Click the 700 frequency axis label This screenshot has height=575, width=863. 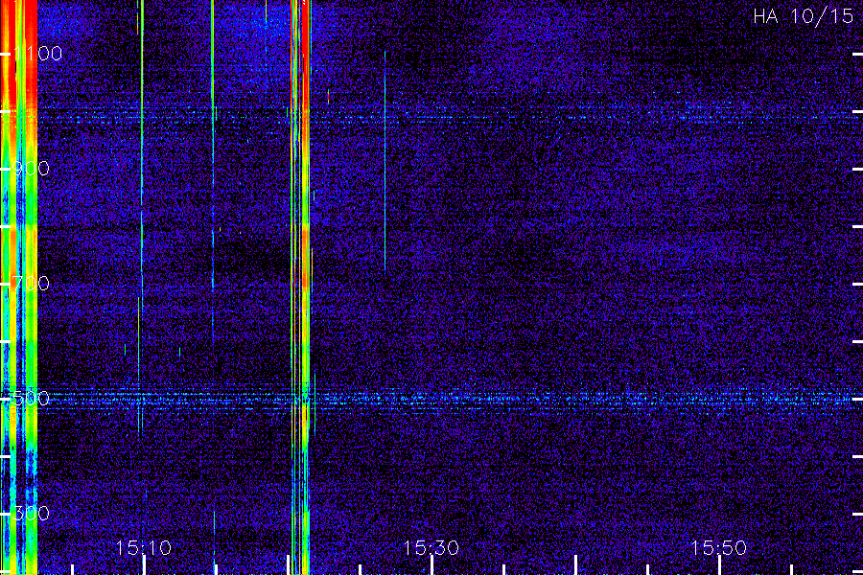31,284
